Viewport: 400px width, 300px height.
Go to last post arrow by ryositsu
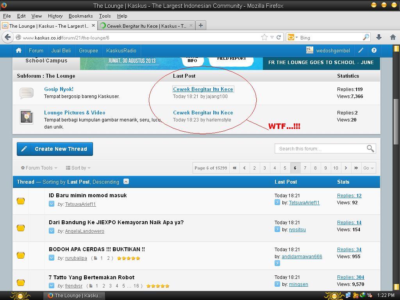(x=277, y=229)
